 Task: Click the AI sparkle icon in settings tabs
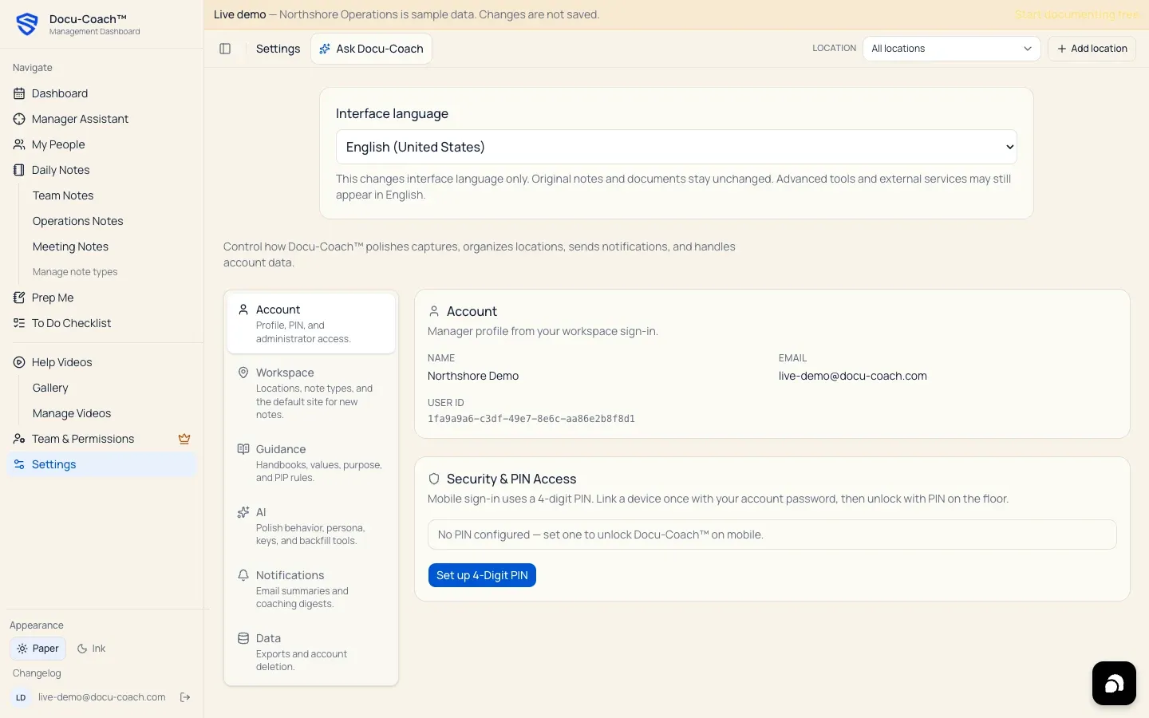coord(243,512)
